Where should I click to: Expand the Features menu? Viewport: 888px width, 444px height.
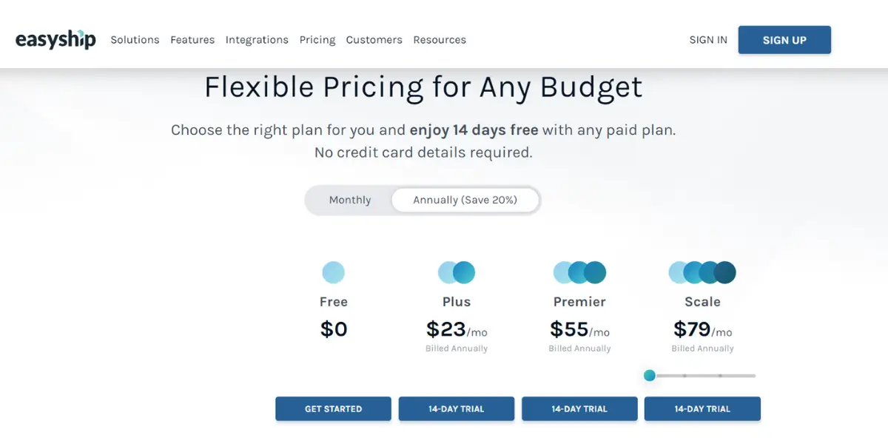(x=192, y=40)
